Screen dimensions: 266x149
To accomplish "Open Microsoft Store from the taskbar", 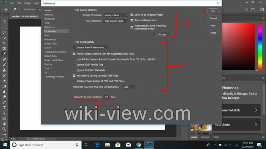I will click(x=118, y=145).
